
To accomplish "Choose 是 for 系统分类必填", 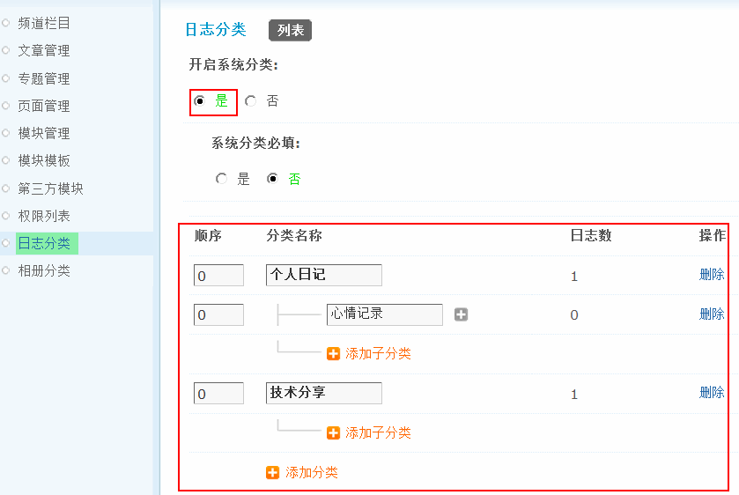I will pyautogui.click(x=222, y=179).
